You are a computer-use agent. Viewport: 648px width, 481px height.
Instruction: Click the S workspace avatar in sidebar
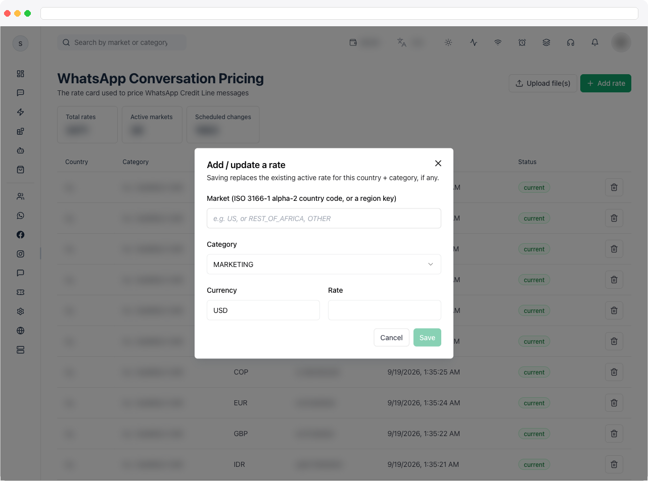click(x=20, y=43)
